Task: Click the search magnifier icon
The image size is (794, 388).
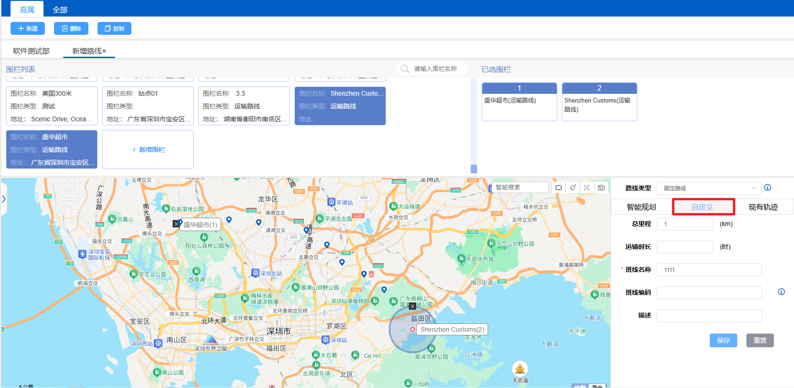Action: 405,69
